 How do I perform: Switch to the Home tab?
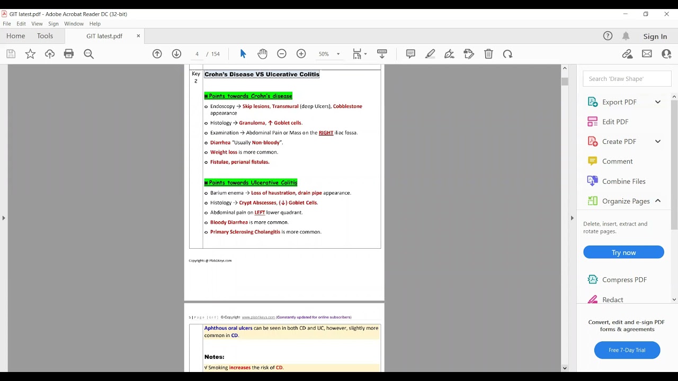click(x=16, y=36)
